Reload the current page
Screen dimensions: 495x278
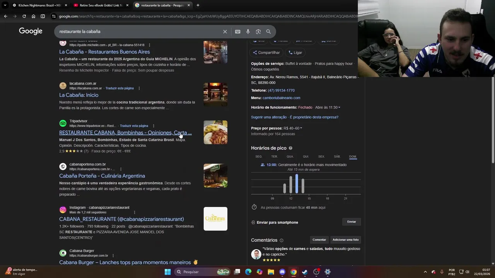[24, 16]
